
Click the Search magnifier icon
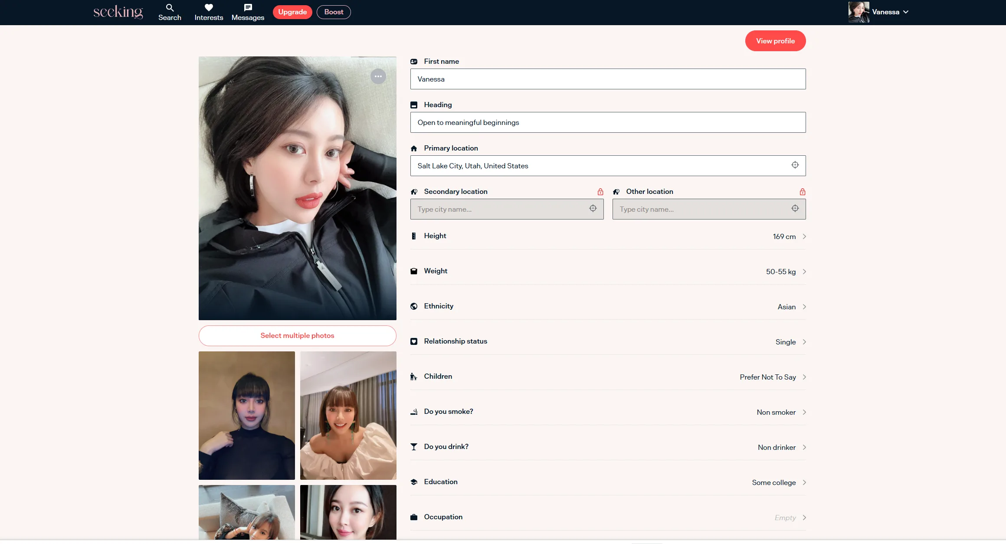click(x=170, y=8)
